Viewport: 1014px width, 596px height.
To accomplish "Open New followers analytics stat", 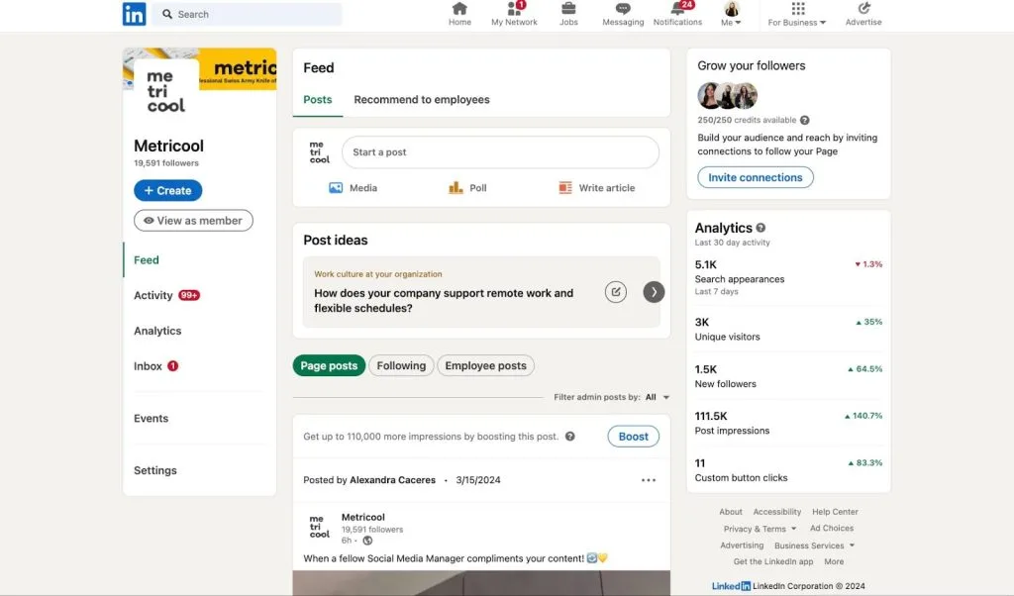I will click(x=788, y=376).
